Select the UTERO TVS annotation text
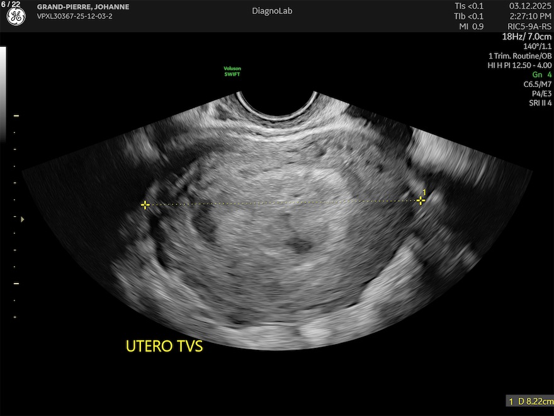 [164, 346]
